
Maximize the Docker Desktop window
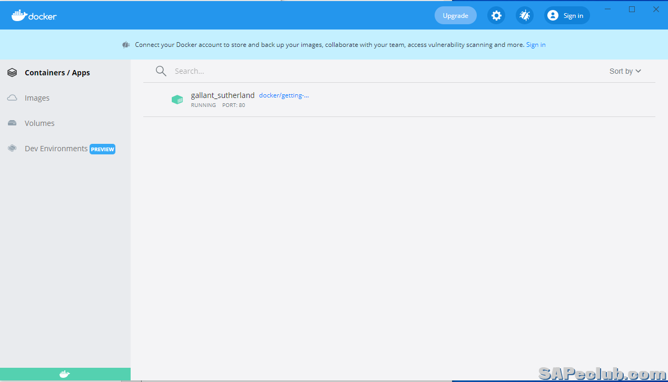[x=632, y=9]
